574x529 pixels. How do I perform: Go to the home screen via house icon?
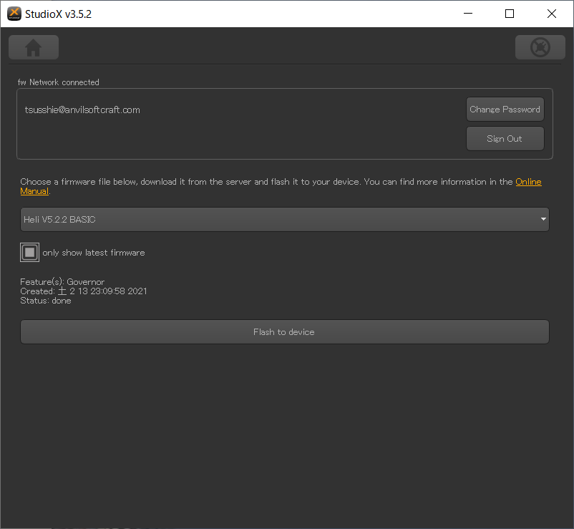tap(34, 47)
